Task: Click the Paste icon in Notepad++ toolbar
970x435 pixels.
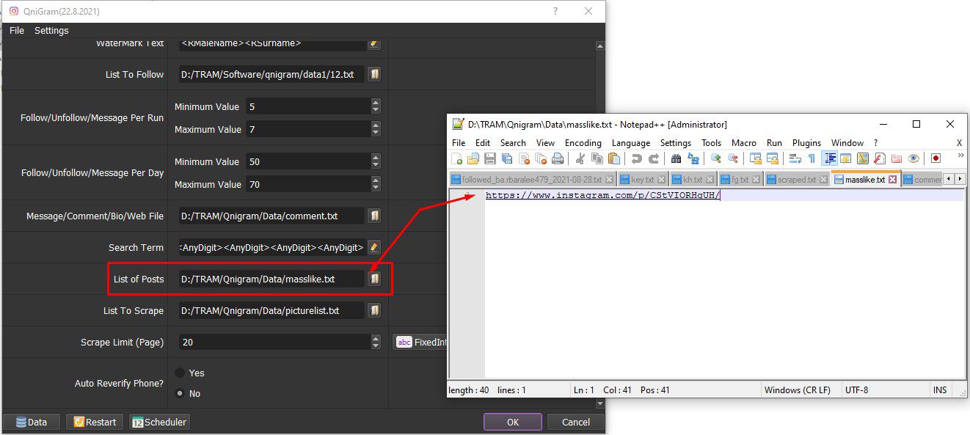Action: pos(614,158)
